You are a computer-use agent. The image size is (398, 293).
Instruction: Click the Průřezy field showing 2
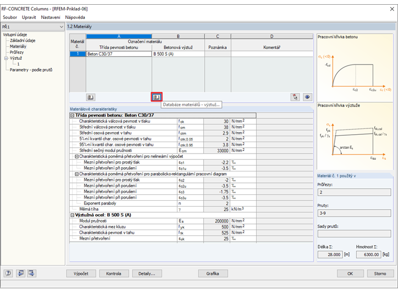(x=354, y=192)
